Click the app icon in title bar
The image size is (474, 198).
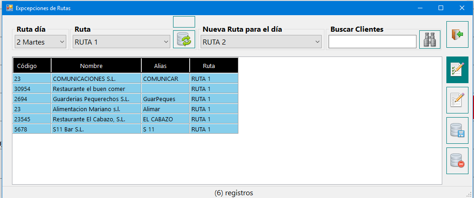[x=10, y=8]
